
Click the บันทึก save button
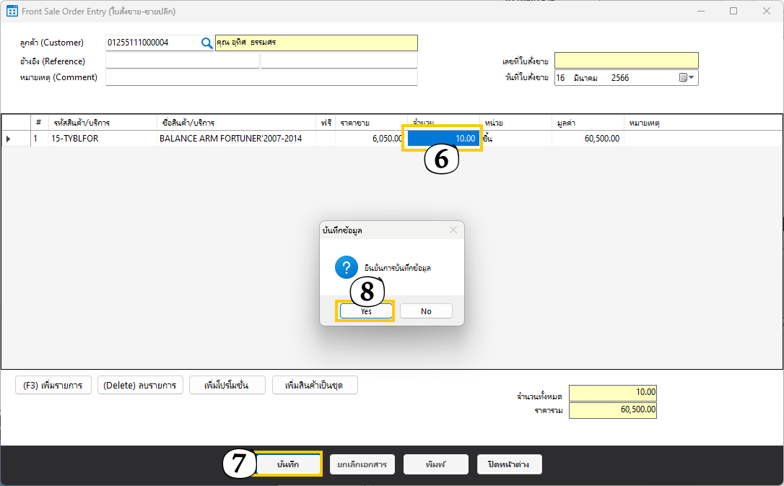288,464
